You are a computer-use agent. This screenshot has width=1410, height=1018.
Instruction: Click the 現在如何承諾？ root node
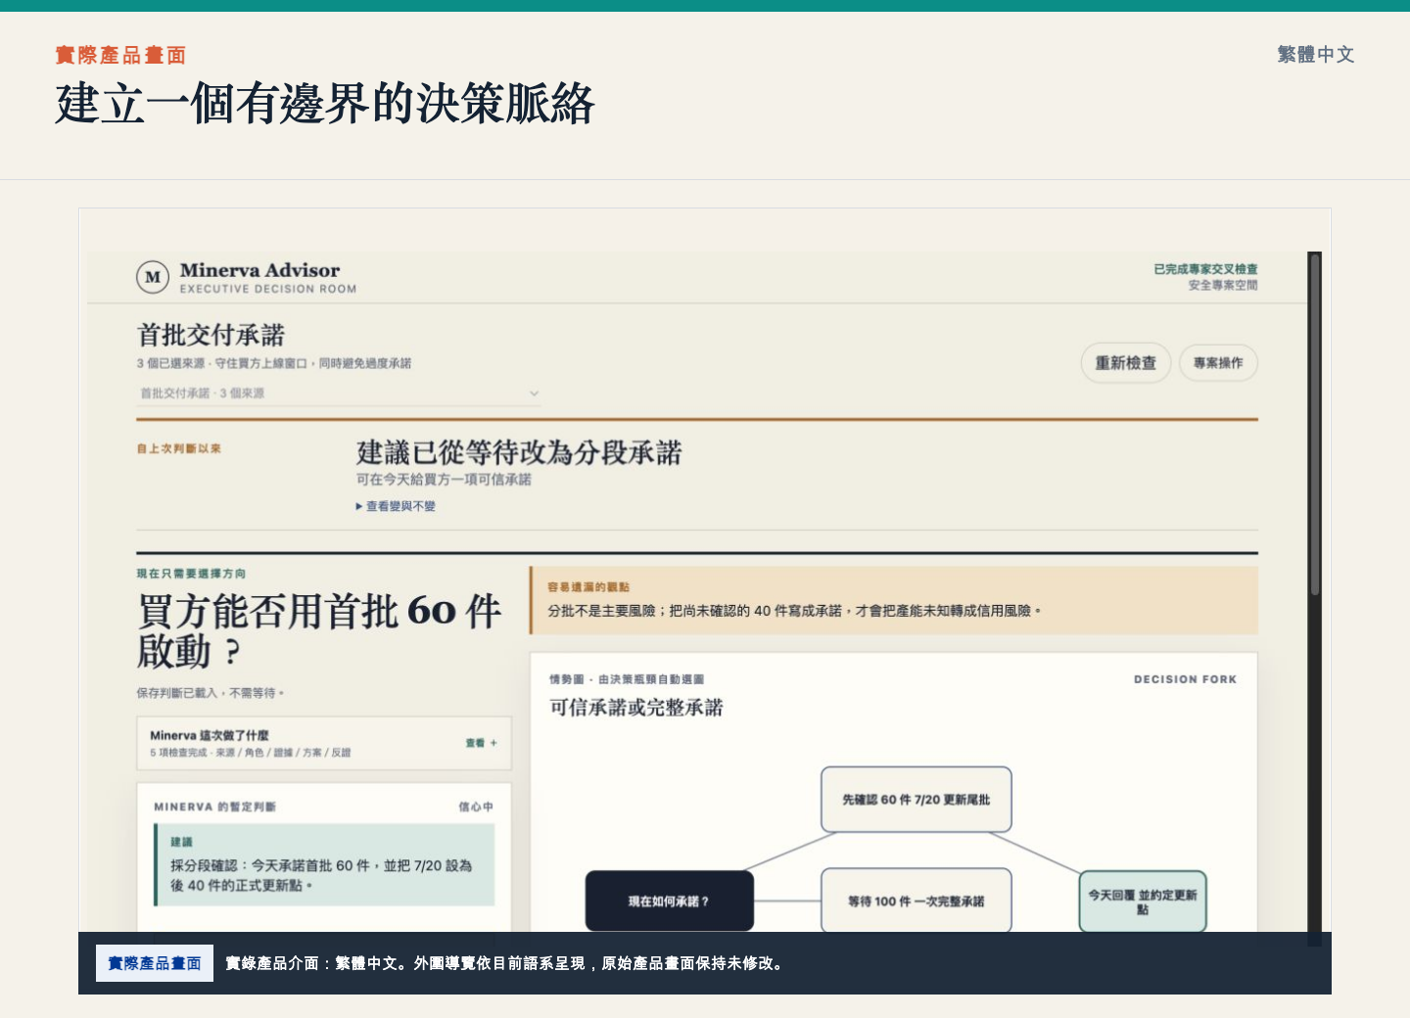[669, 902]
